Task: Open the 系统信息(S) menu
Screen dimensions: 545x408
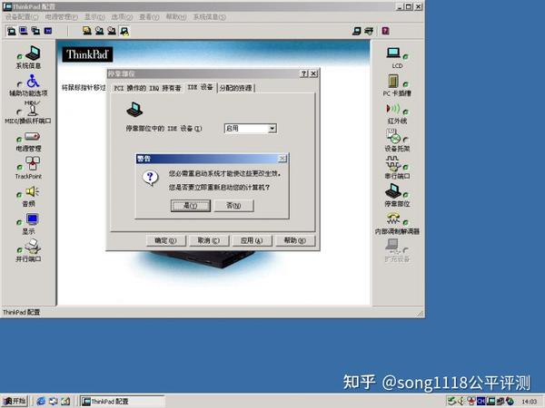Action: tap(210, 16)
